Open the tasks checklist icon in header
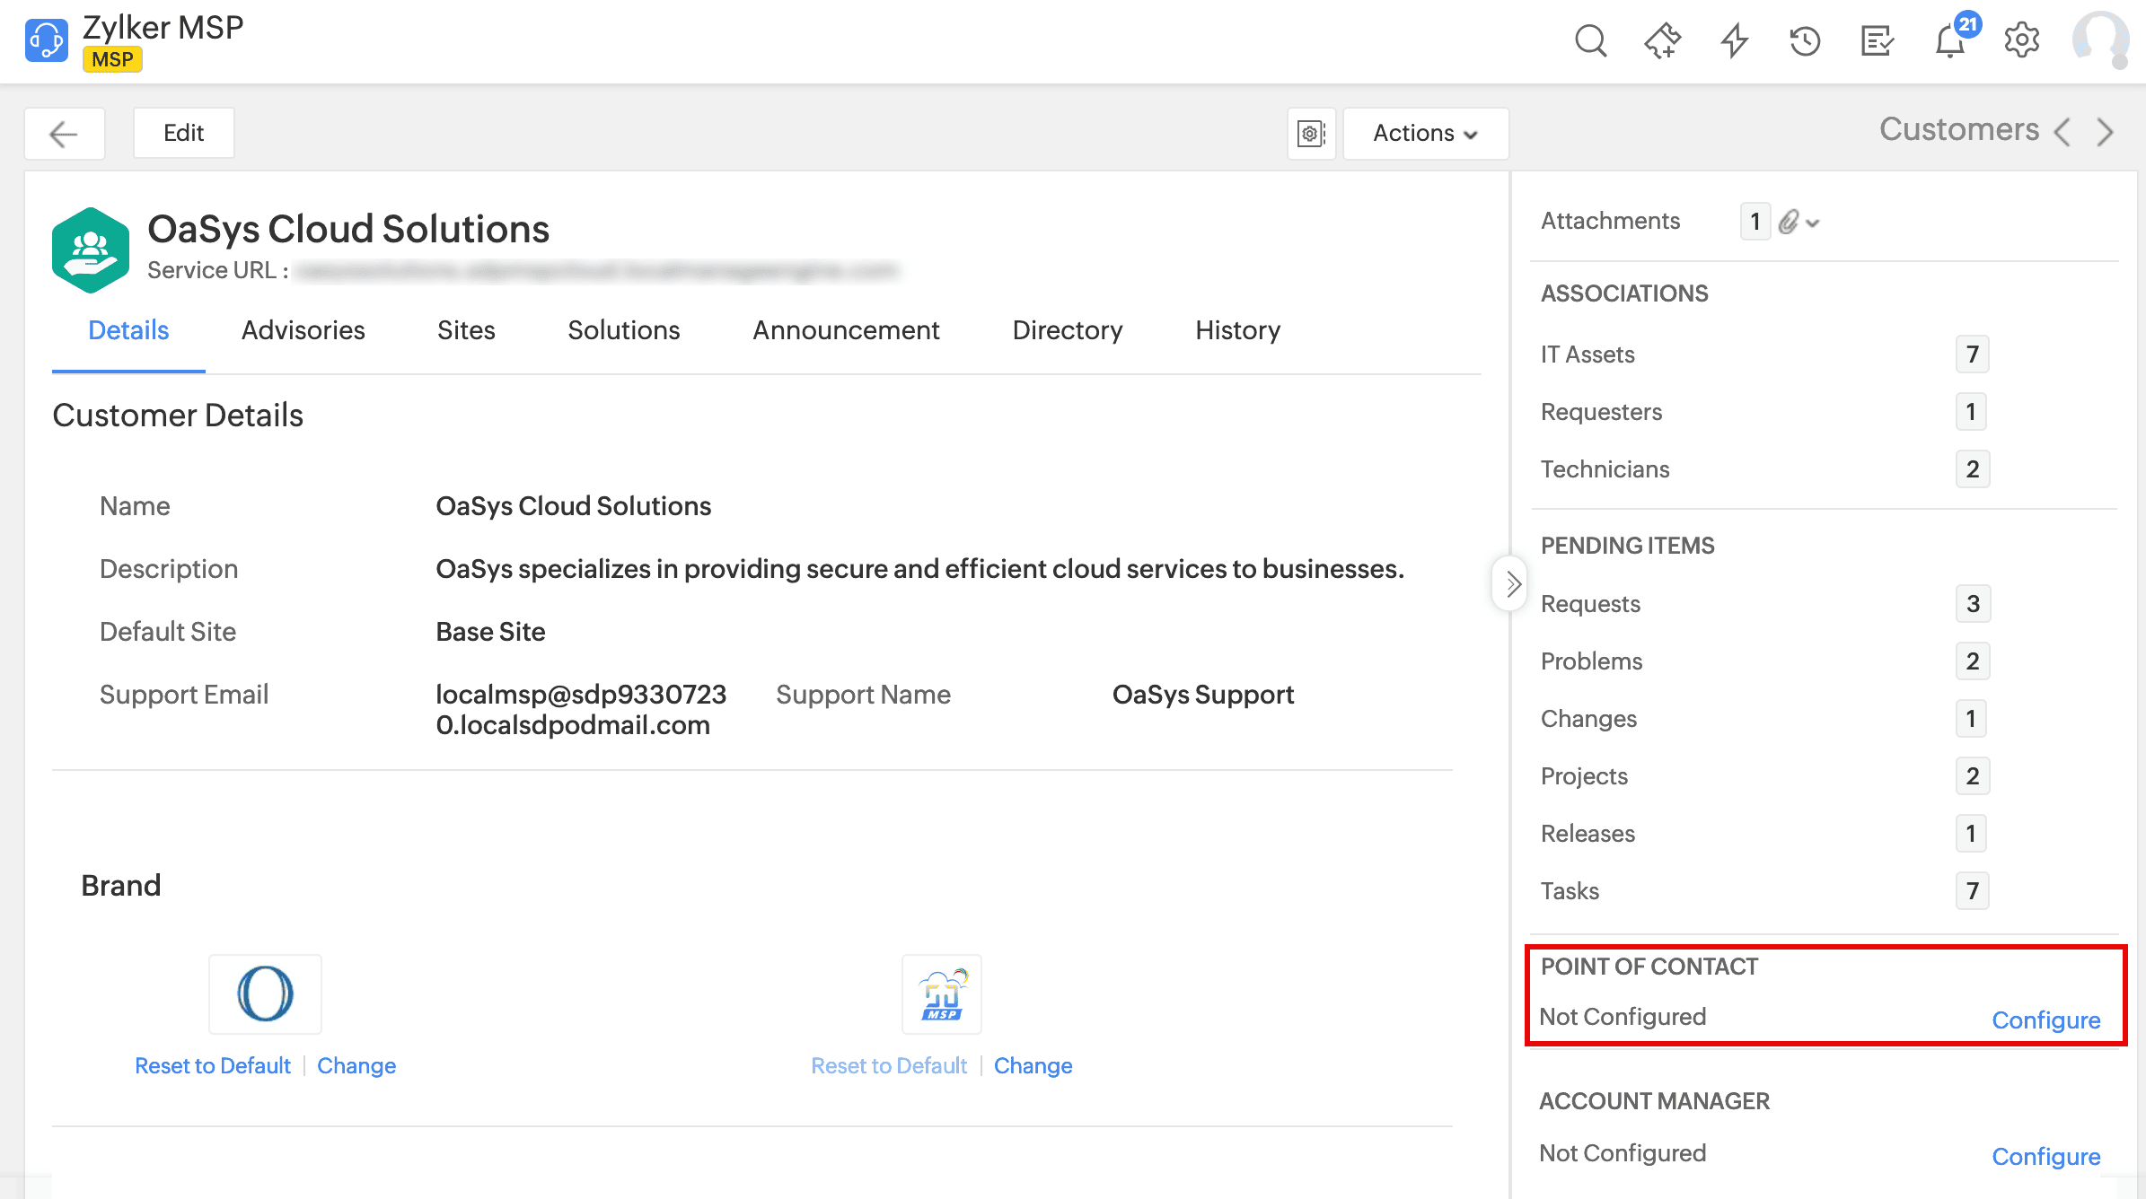This screenshot has height=1199, width=2146. [1877, 41]
